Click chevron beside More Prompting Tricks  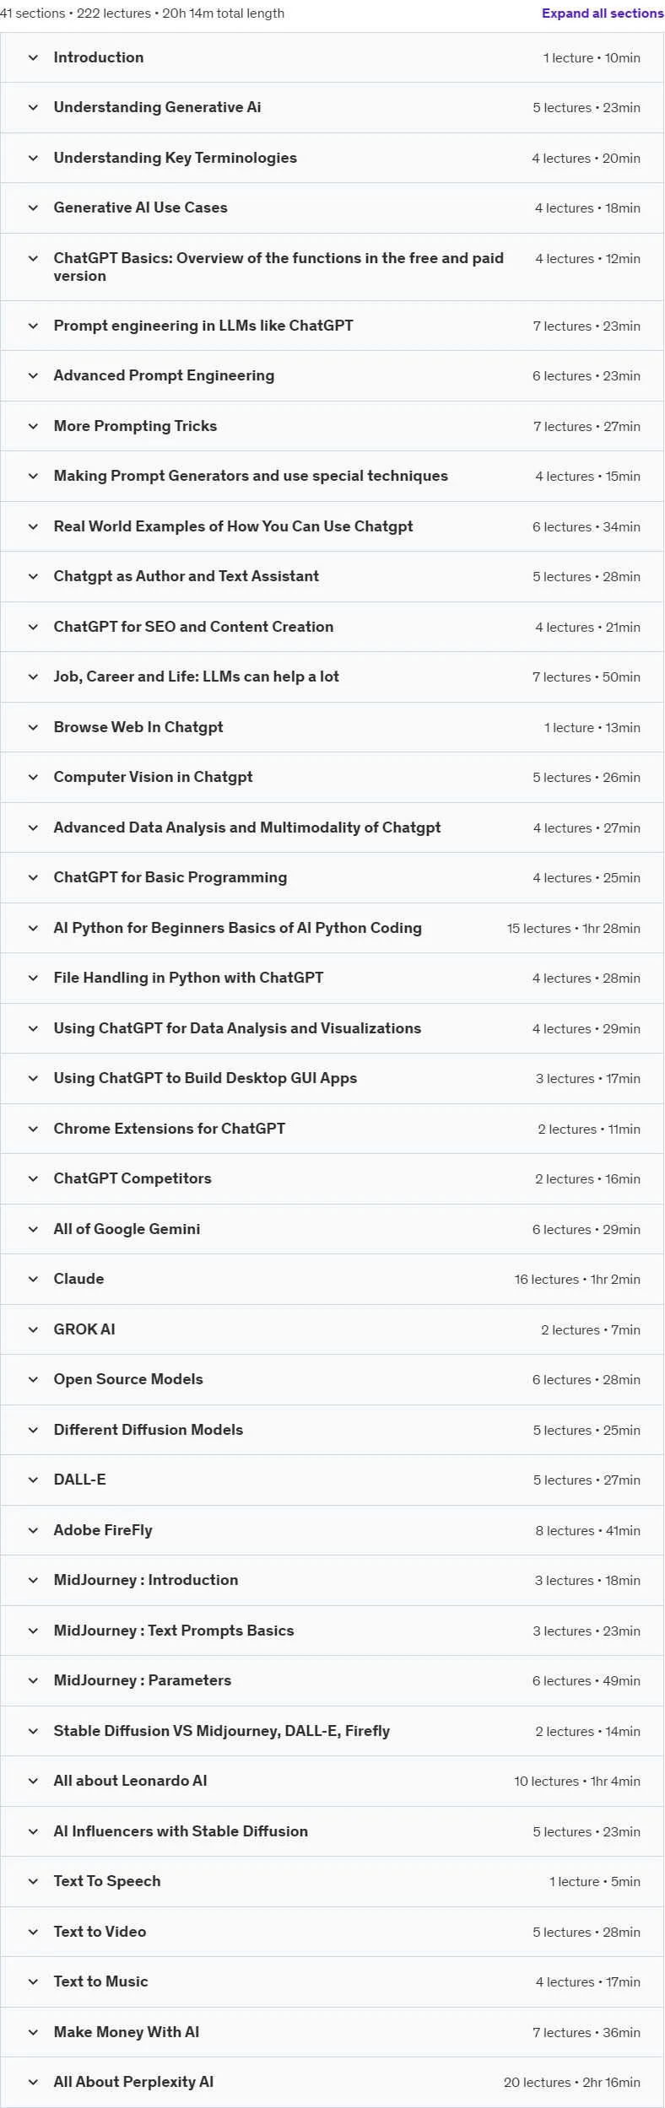click(x=33, y=426)
